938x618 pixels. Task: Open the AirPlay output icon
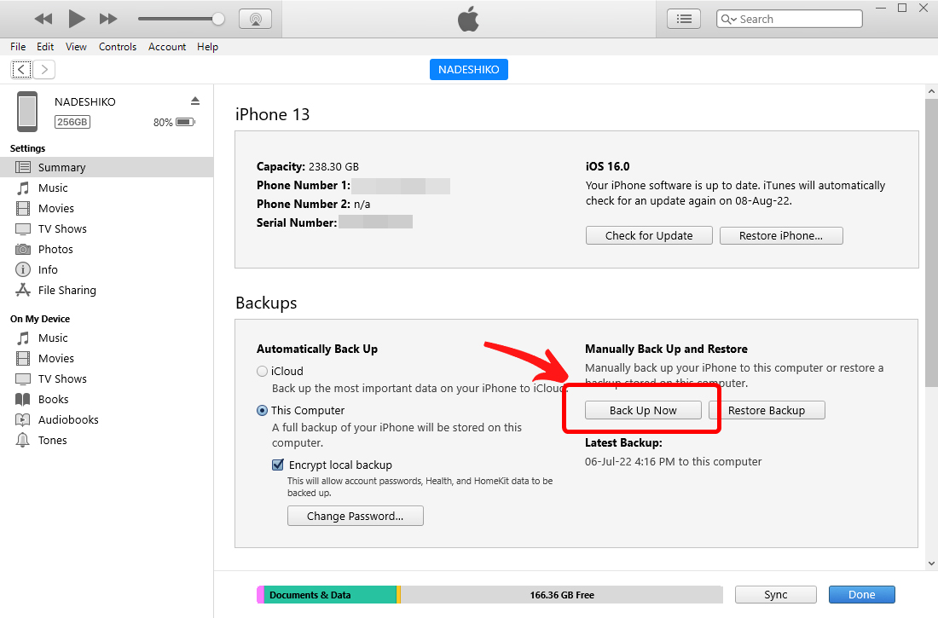pos(256,19)
